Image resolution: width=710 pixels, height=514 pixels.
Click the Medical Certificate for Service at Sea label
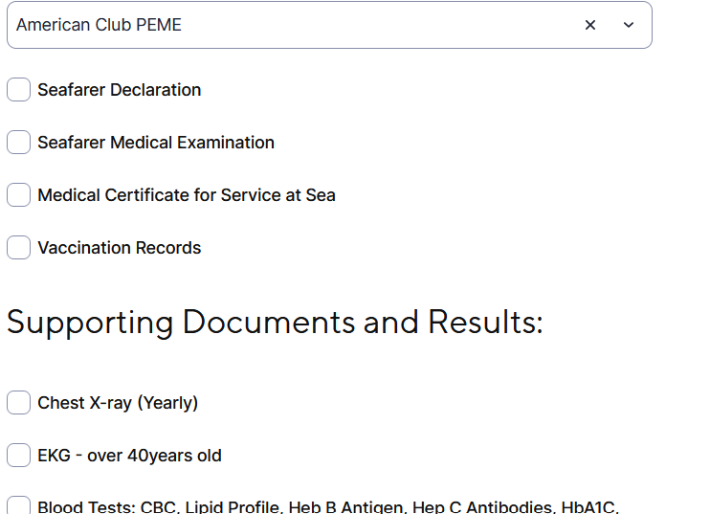point(187,195)
